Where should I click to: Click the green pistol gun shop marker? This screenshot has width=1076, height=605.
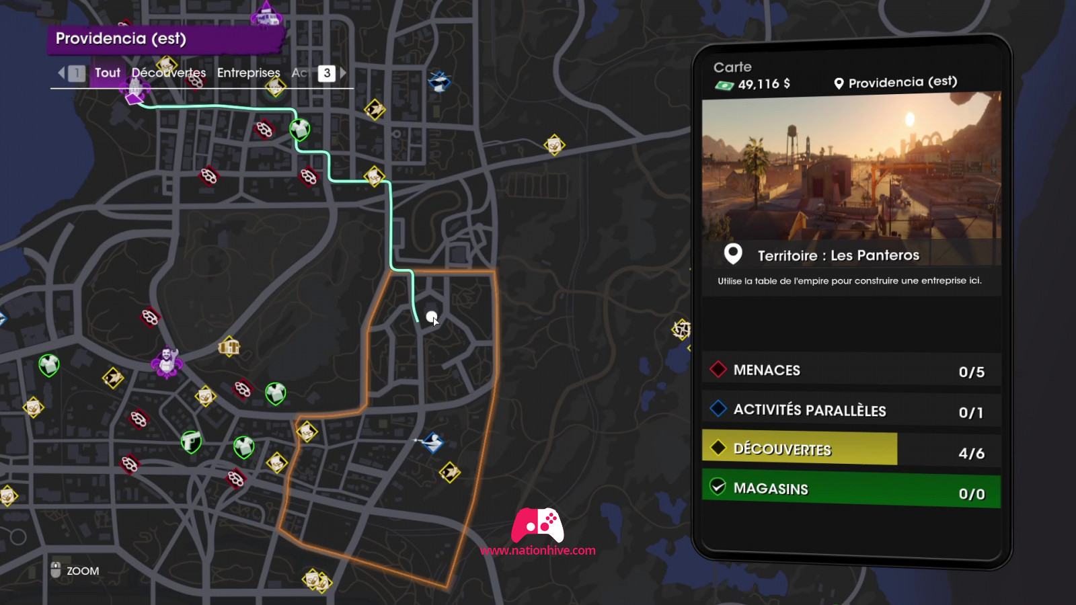click(x=191, y=442)
